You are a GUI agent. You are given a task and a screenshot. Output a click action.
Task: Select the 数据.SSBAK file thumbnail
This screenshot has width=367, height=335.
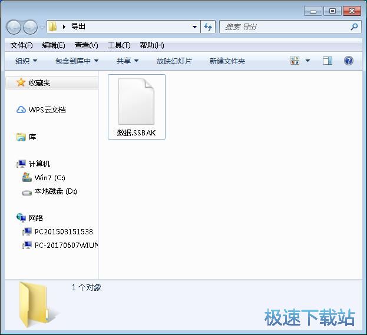click(x=137, y=101)
